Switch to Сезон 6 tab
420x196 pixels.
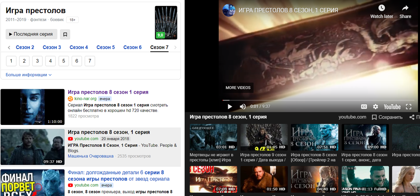pyautogui.click(x=133, y=47)
